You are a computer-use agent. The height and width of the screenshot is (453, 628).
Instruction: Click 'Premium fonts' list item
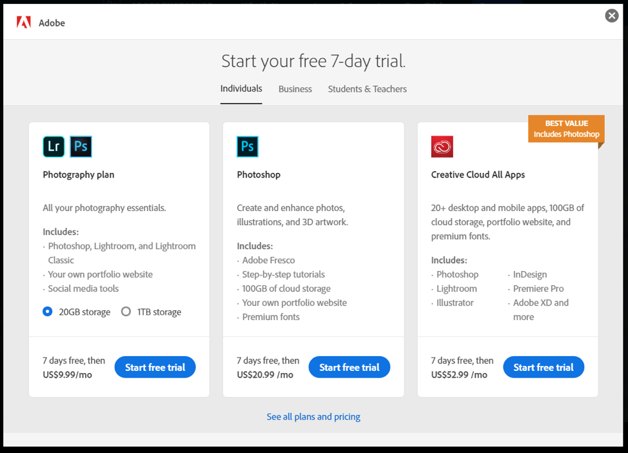271,317
